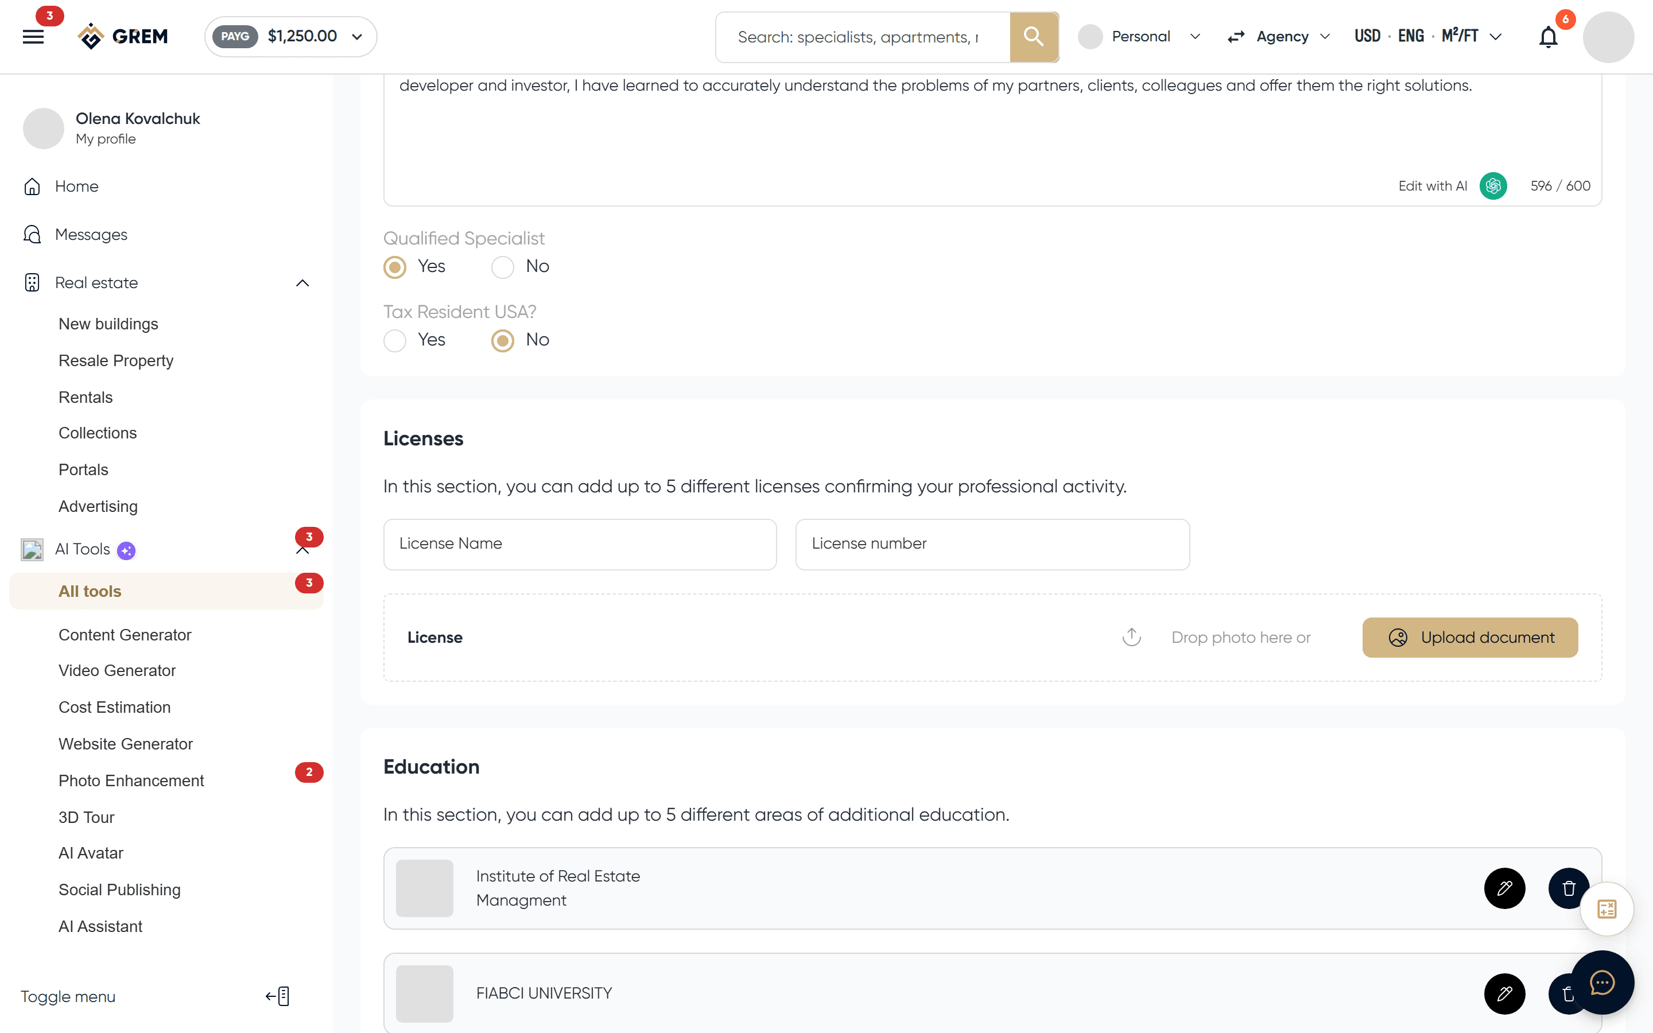Edit the FIABCI UNIVERSITY entry

1504,993
